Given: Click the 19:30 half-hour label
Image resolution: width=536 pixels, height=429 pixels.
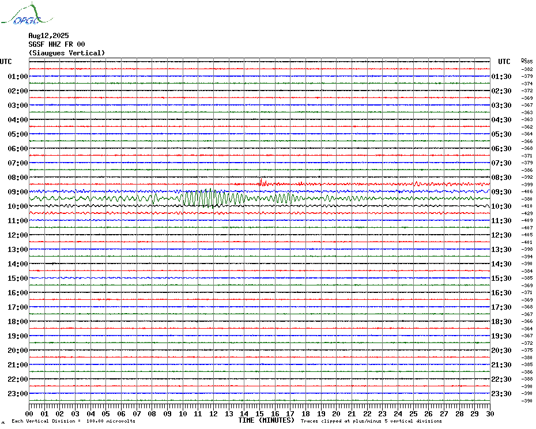Looking at the screenshot, I should click(x=501, y=336).
